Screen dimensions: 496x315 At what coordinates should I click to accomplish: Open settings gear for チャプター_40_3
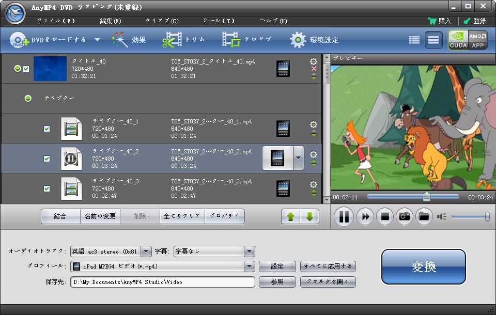pyautogui.click(x=314, y=184)
